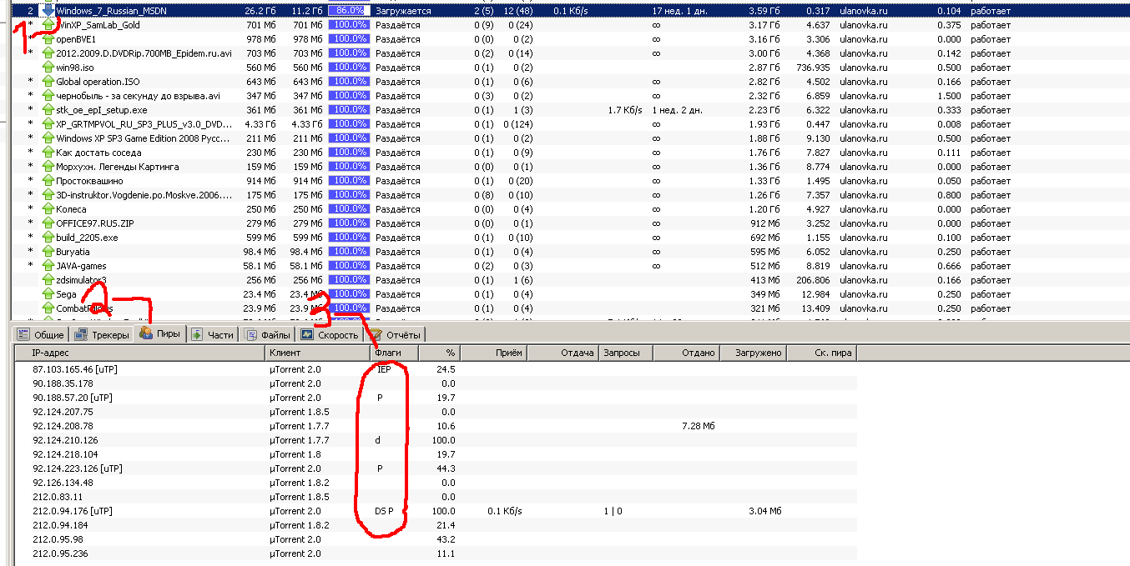This screenshot has width=1130, height=566.
Task: Select peer row 212.0.94.176 [uTP]
Action: tap(73, 511)
